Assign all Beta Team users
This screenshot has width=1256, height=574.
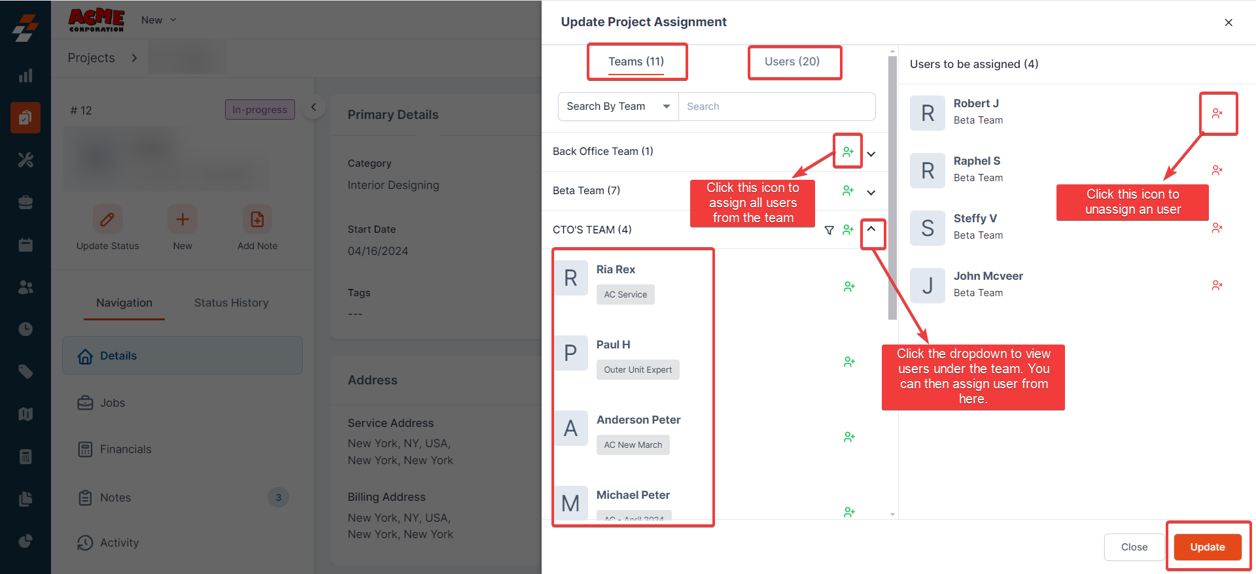pos(848,190)
